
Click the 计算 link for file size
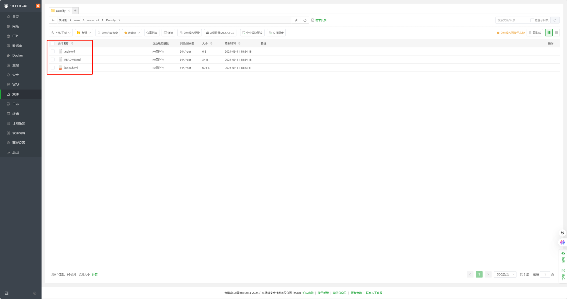coord(95,275)
